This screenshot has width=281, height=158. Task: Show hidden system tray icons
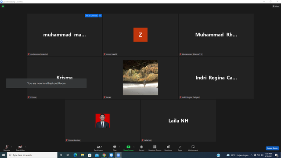[252, 155]
